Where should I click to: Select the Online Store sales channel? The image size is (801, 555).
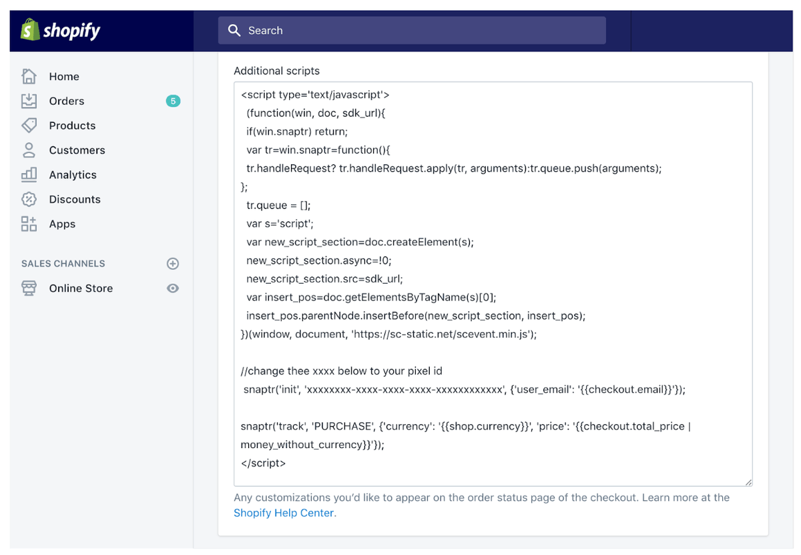81,288
